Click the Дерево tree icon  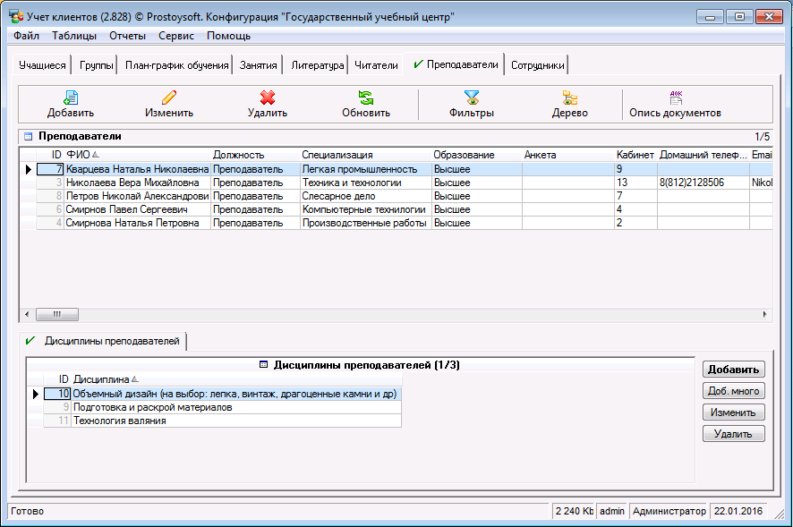coord(569,98)
